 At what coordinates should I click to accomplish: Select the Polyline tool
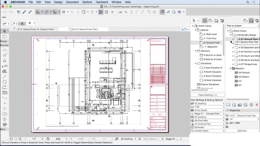[x=5, y=87]
